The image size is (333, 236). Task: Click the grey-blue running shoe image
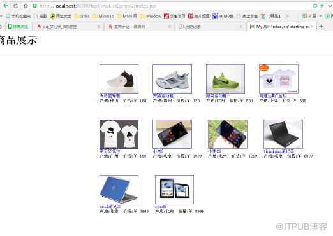[x=172, y=79]
